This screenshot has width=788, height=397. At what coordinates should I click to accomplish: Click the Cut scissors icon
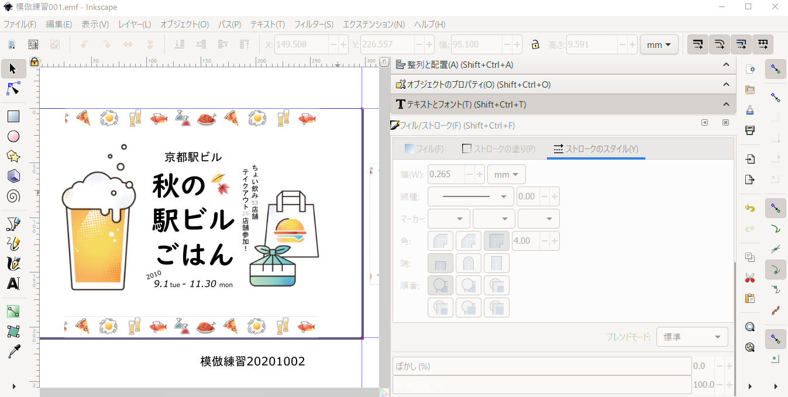coord(750,278)
